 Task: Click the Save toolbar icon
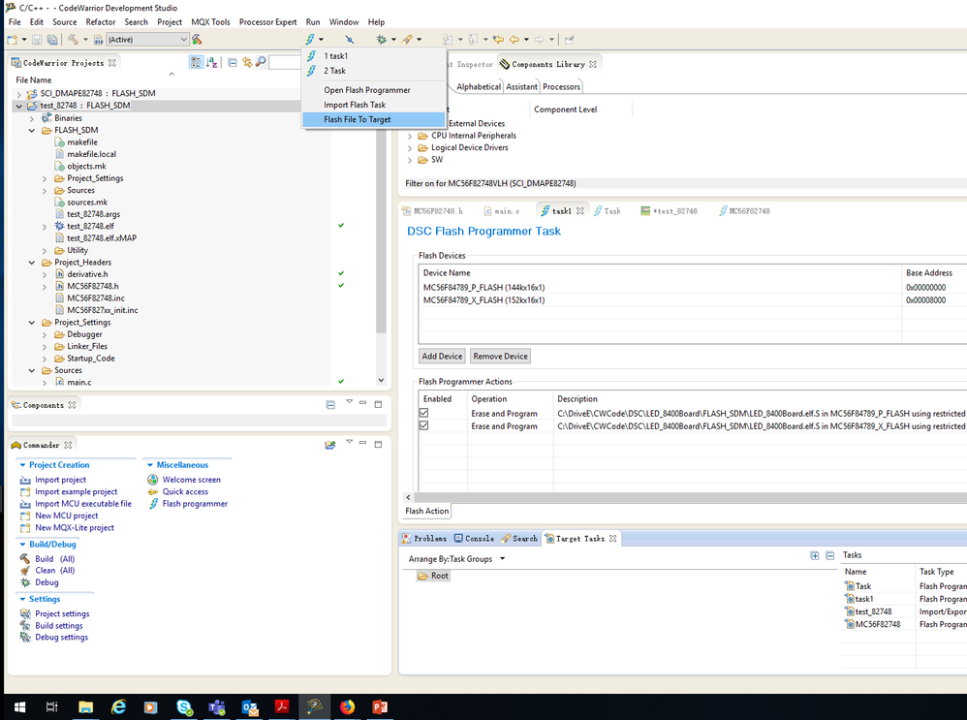[x=37, y=40]
